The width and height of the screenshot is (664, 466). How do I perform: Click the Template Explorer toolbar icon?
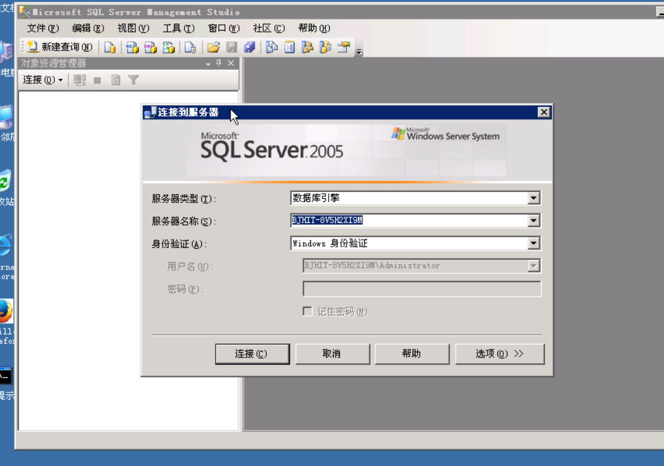325,47
